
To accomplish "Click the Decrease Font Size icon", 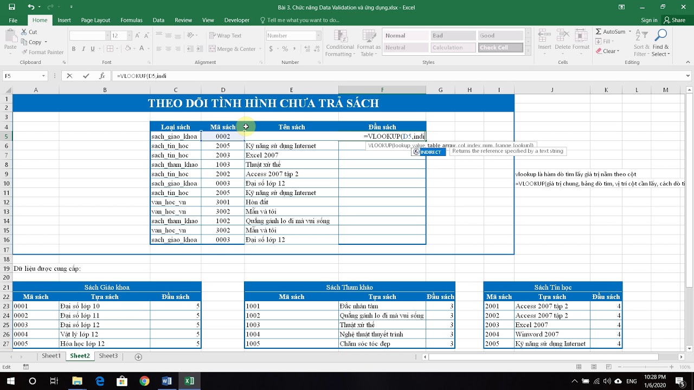I will [x=147, y=36].
